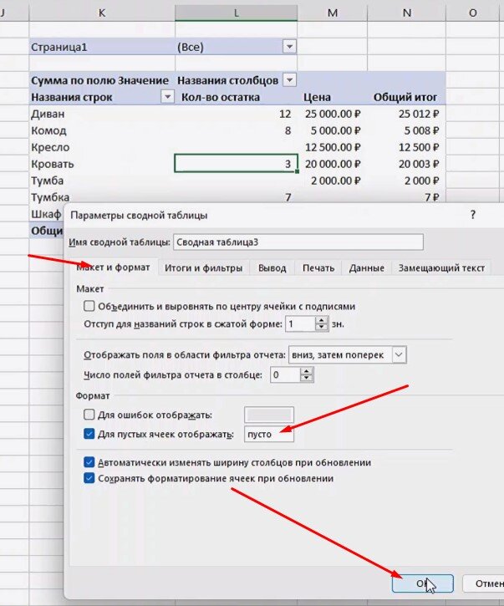Click the errors display text field
504x606 pixels.
point(268,415)
